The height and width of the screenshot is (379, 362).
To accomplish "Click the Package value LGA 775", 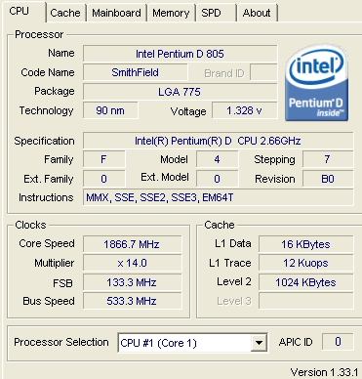I will (x=180, y=92).
